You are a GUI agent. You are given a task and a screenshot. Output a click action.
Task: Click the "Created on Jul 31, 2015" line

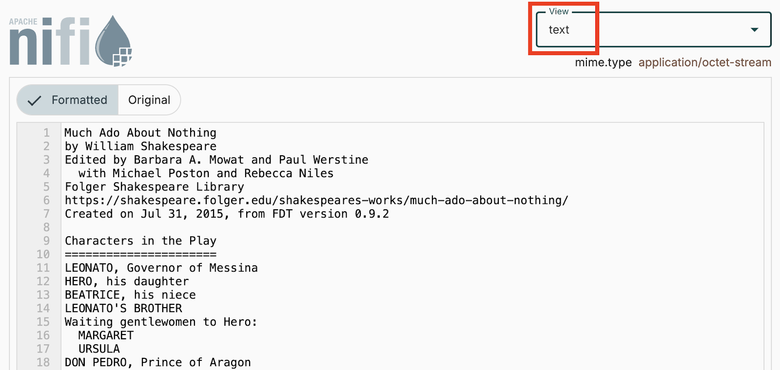pos(227,214)
